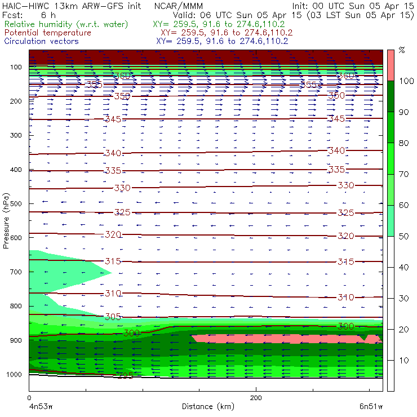Click the 'Init: 00 UTC Sun 05 Apr 15' text
The height and width of the screenshot is (417, 417).
353,6
